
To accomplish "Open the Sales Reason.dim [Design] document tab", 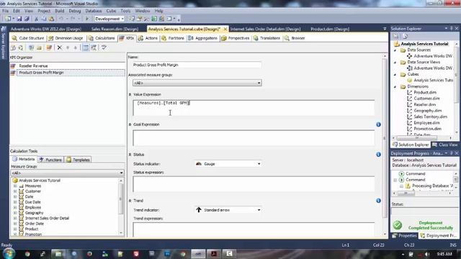I will 115,29.
